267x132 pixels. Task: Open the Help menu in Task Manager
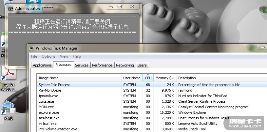pyautogui.click(x=77, y=56)
